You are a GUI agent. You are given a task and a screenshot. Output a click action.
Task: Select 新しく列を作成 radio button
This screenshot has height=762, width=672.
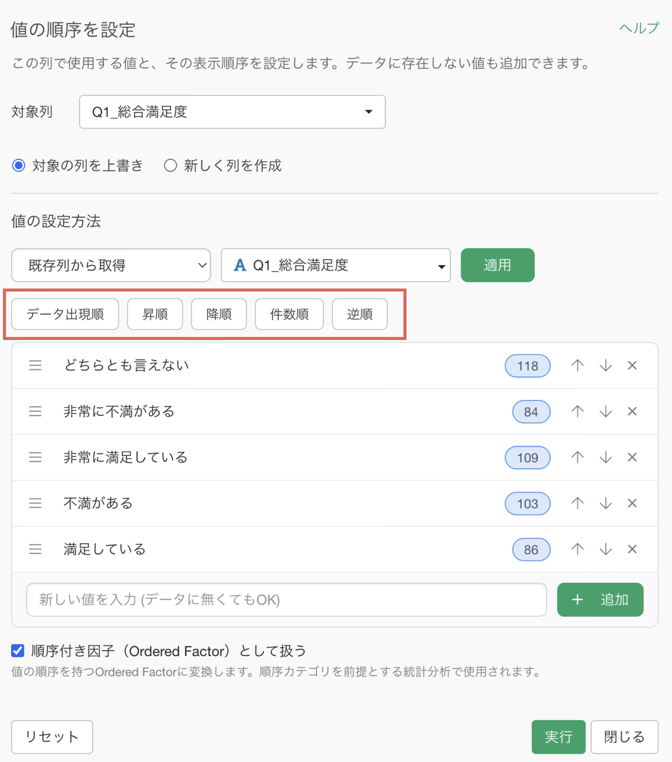tap(170, 166)
